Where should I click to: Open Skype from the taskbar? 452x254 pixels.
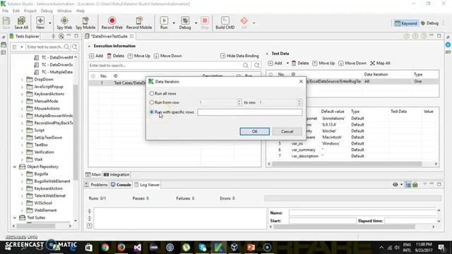pos(203,247)
